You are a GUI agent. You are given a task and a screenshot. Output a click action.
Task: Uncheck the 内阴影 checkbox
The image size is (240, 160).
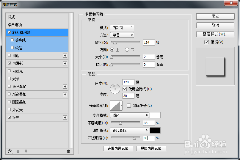[10, 63]
